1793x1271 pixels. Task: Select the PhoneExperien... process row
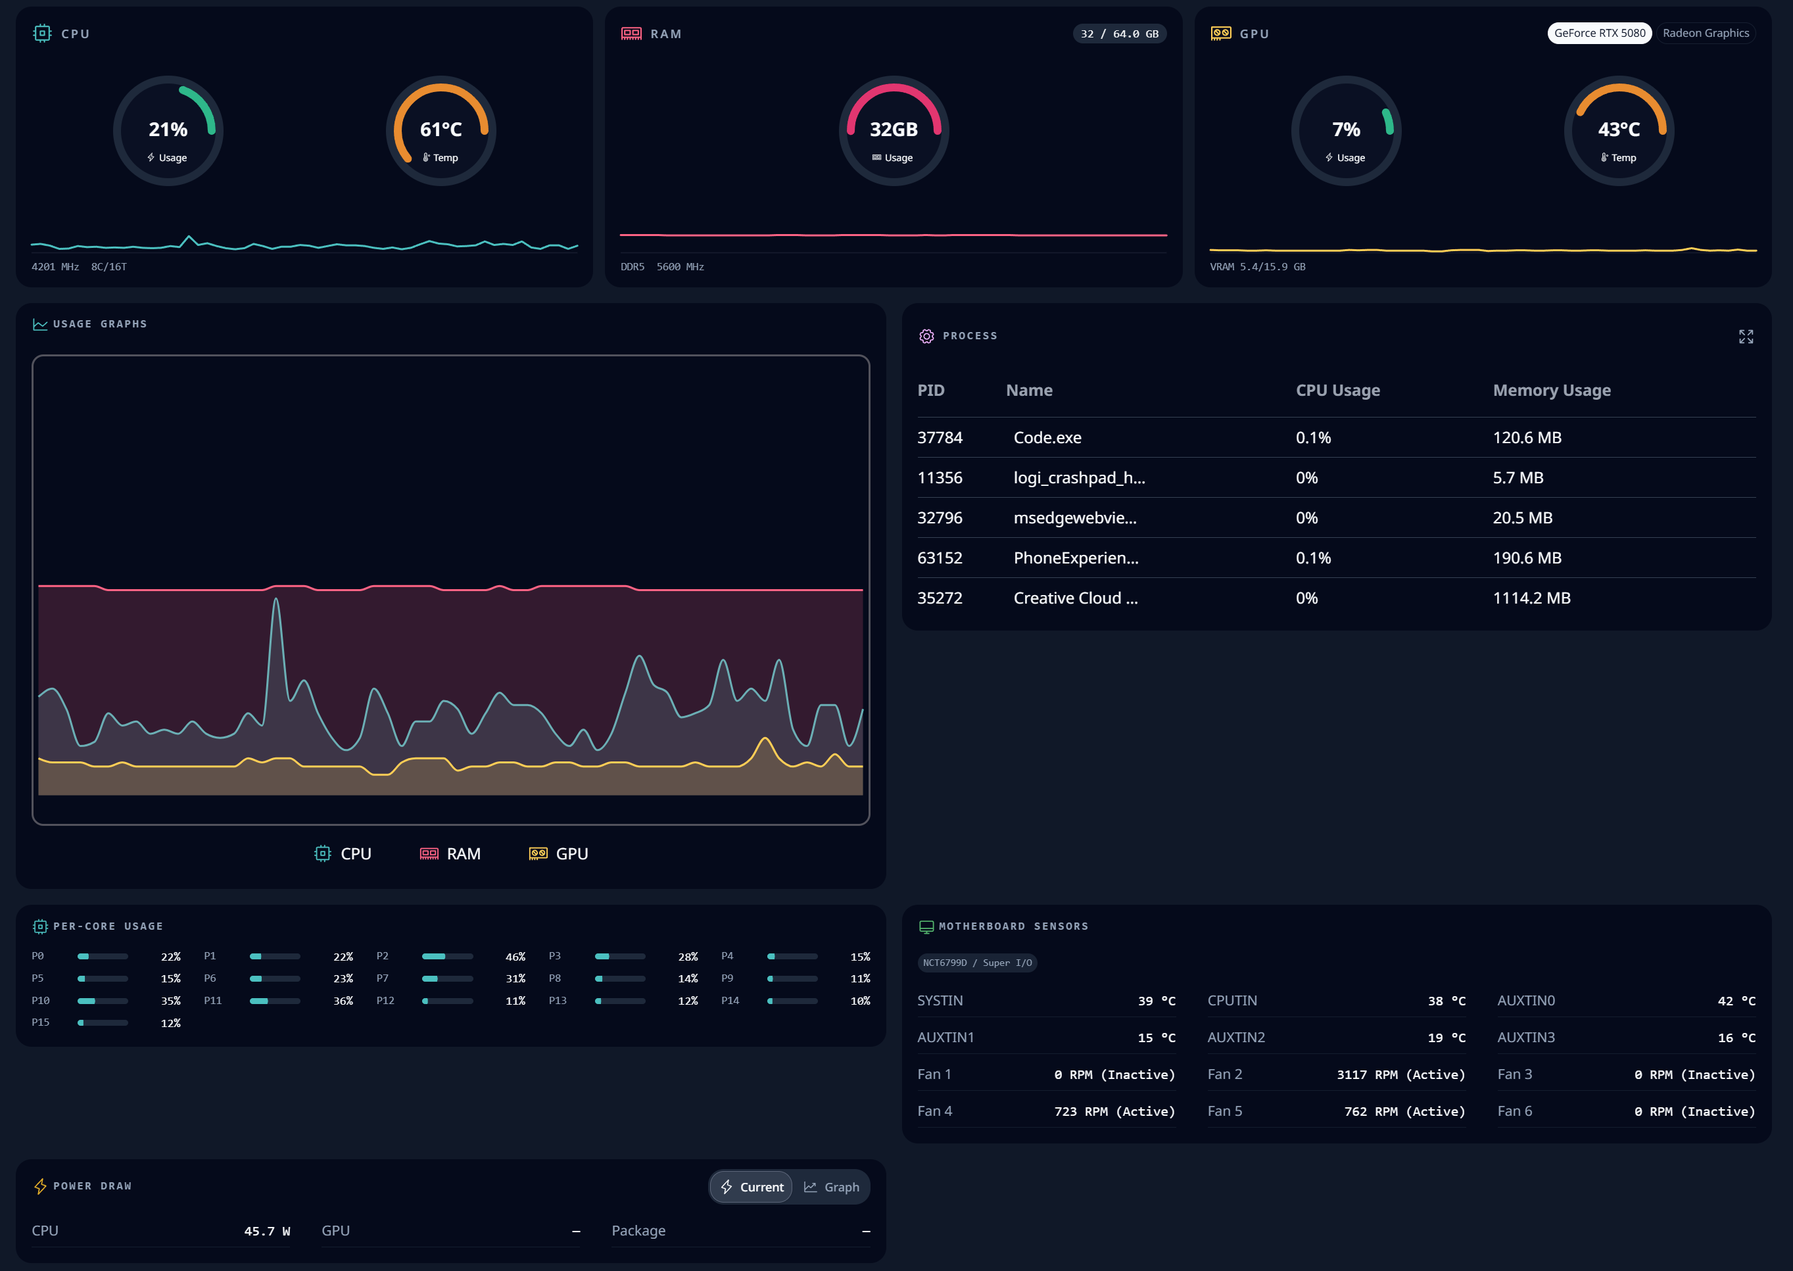[x=1336, y=558]
